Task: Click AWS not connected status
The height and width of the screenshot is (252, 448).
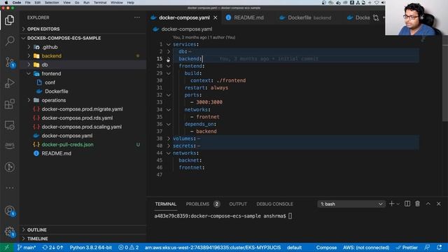Action: coord(366,247)
